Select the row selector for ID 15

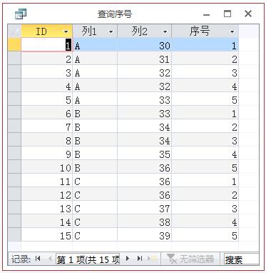[x=14, y=235]
